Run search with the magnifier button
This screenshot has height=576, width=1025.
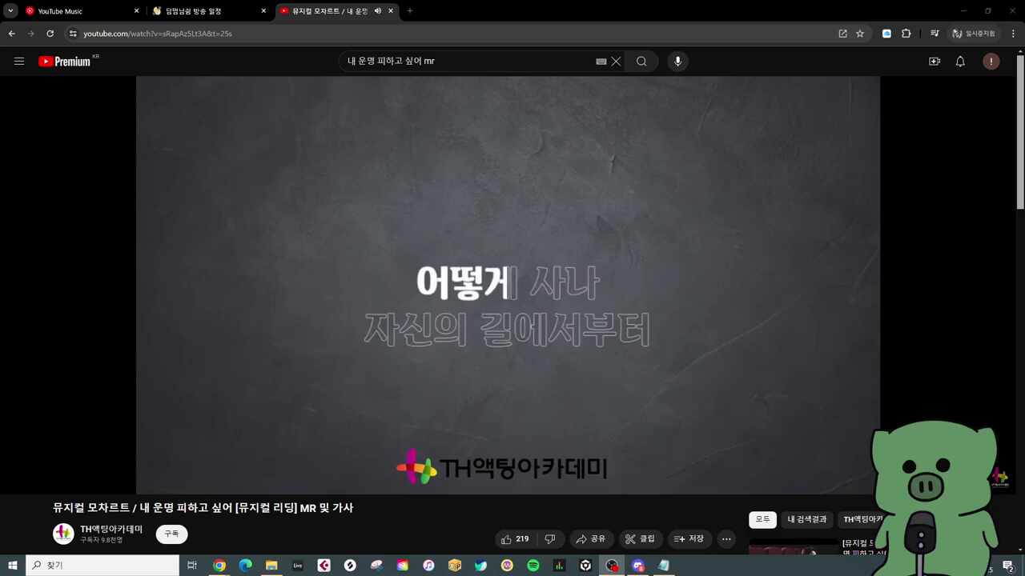(641, 62)
